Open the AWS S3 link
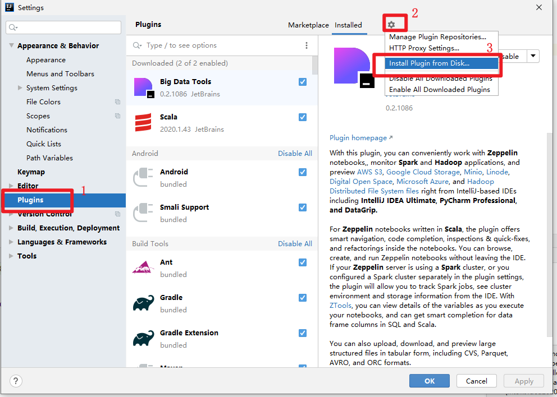Screen dimensions: 557x397 (369, 172)
